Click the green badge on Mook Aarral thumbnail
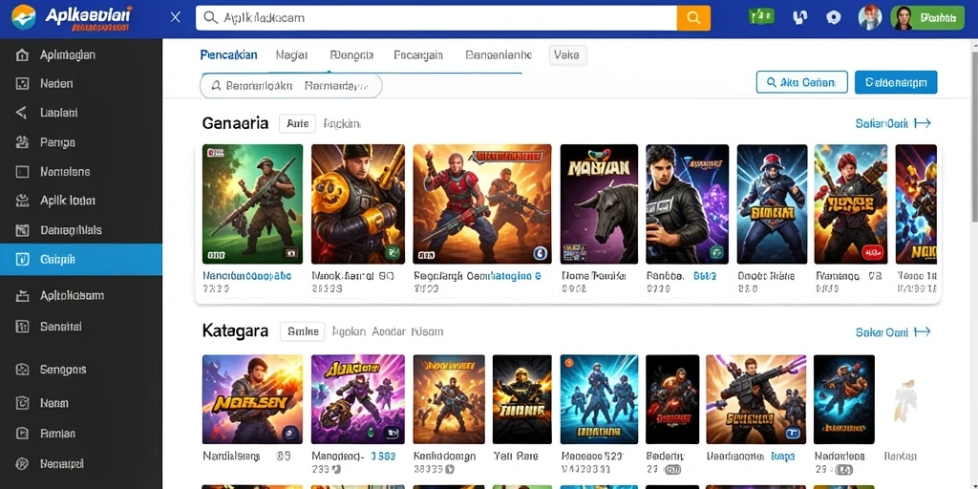978x489 pixels. [393, 252]
